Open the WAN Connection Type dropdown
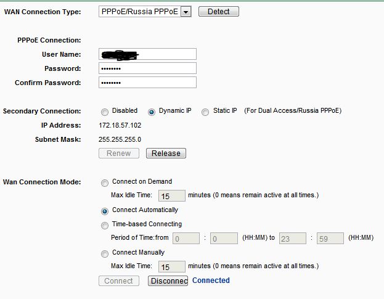Image resolution: width=384 pixels, height=299 pixels. (145, 12)
